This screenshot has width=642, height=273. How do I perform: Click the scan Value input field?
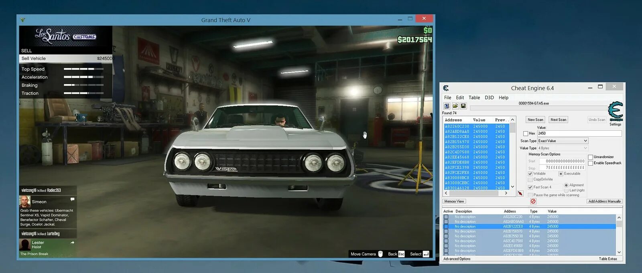click(x=579, y=134)
